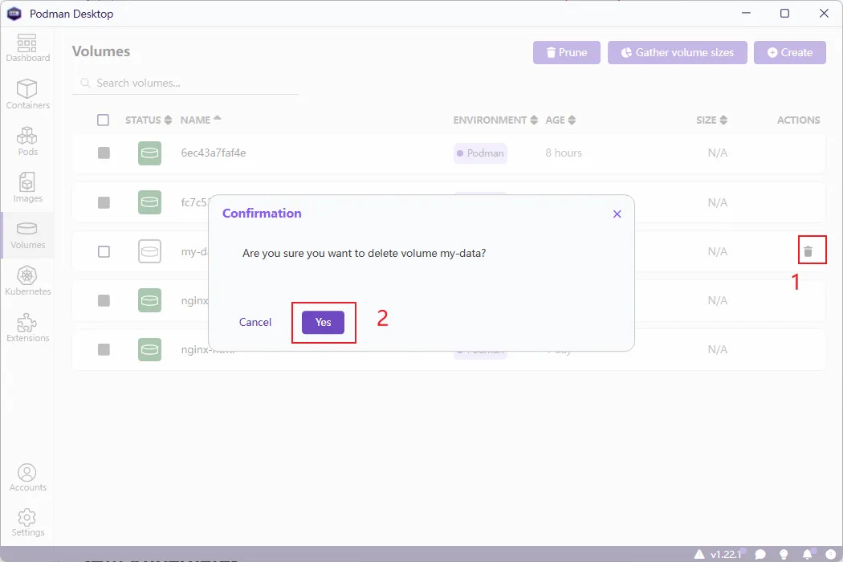The width and height of the screenshot is (843, 562).
Task: Click the Search volumes input field
Action: tap(193, 83)
